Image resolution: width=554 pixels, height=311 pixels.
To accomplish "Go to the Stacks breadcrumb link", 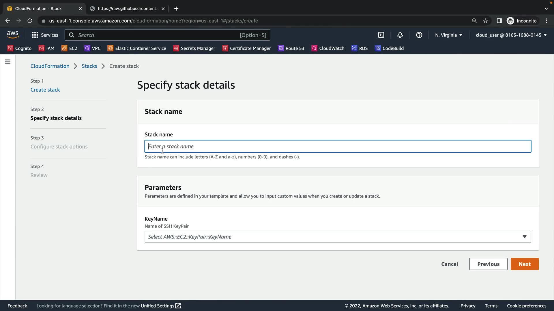I will pyautogui.click(x=89, y=66).
